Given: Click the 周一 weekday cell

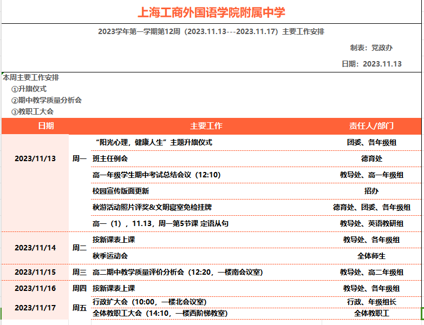Looking at the screenshot, I should 80,158.
